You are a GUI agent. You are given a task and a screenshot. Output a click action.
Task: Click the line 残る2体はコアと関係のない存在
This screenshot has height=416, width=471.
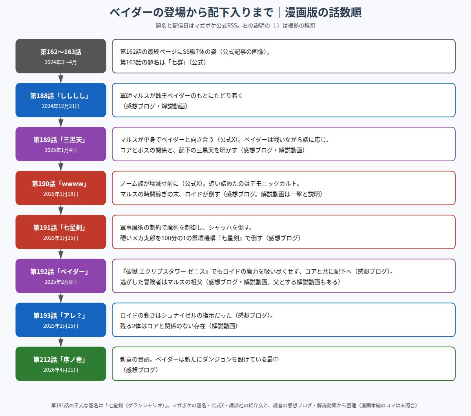point(179,326)
